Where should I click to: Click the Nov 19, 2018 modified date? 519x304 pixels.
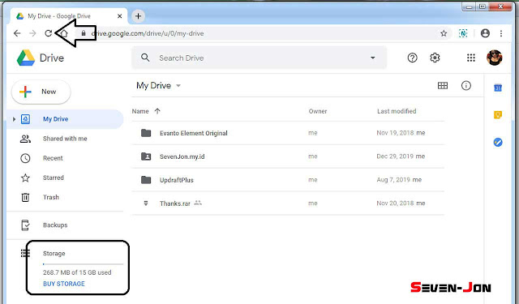coord(395,133)
